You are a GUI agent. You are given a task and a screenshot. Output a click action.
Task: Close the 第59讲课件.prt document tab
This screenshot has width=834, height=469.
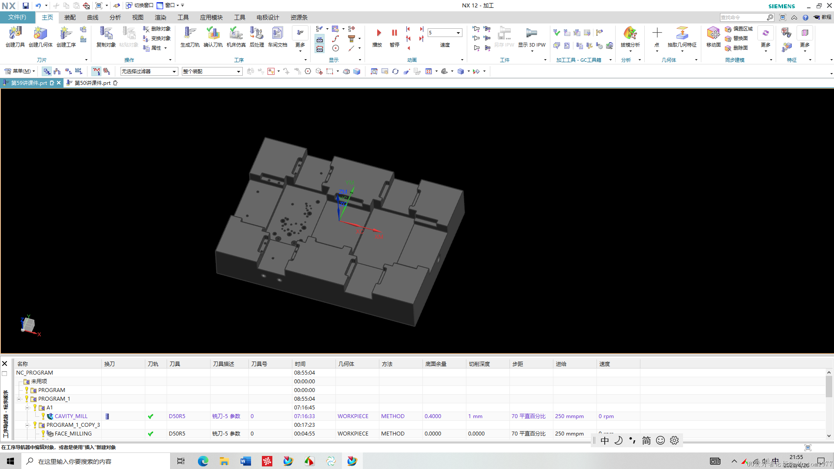59,83
